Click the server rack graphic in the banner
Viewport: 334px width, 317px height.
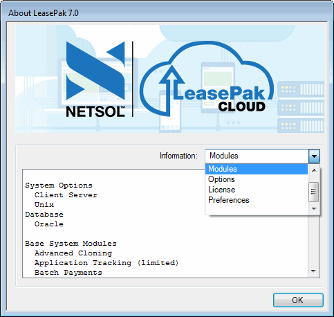point(301,107)
